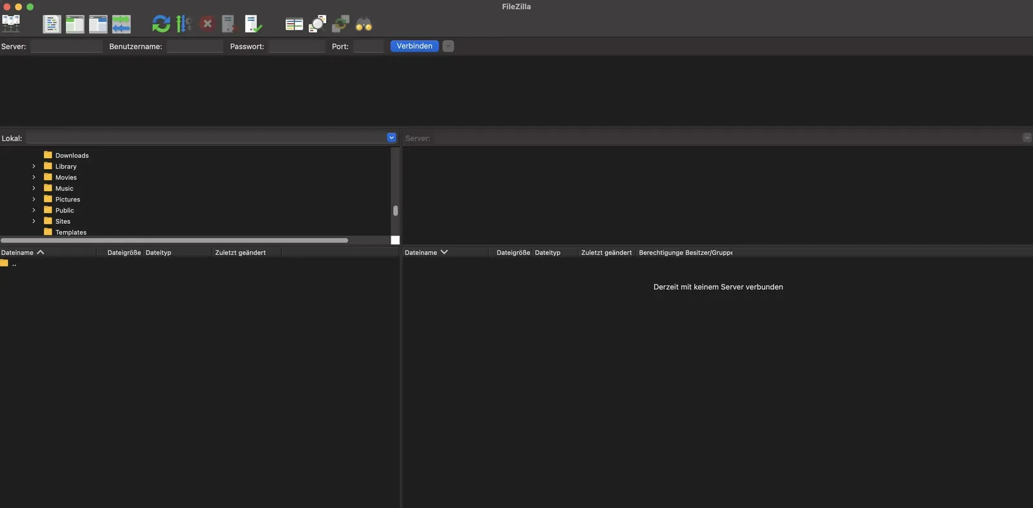Image resolution: width=1033 pixels, height=508 pixels.
Task: Click reconnect to last server icon
Action: 253,25
